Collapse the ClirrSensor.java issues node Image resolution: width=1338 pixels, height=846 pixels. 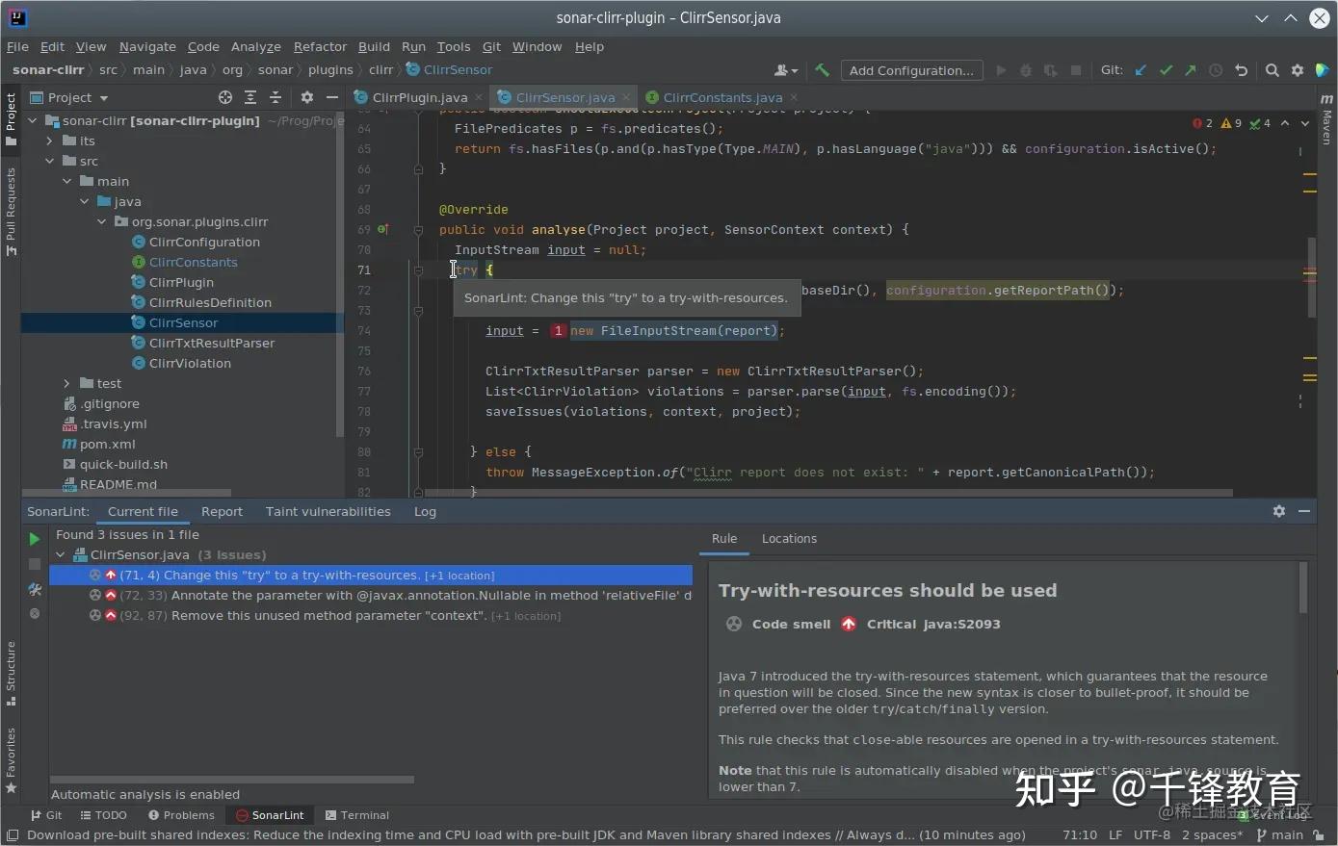coord(61,554)
